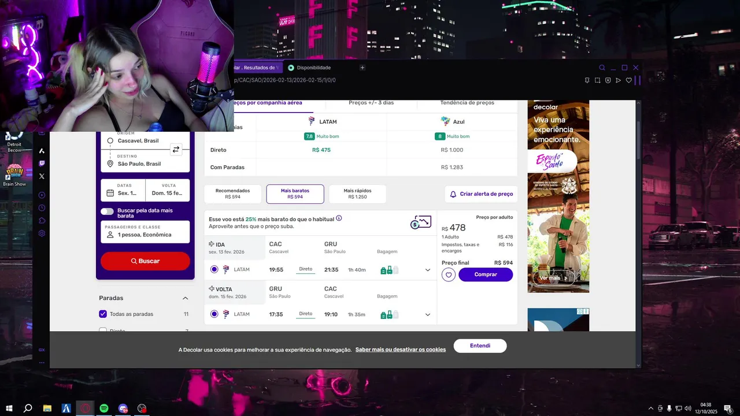Image resolution: width=740 pixels, height=416 pixels.
Task: Open the three-dot sidebar options
Action: pyautogui.click(x=42, y=362)
